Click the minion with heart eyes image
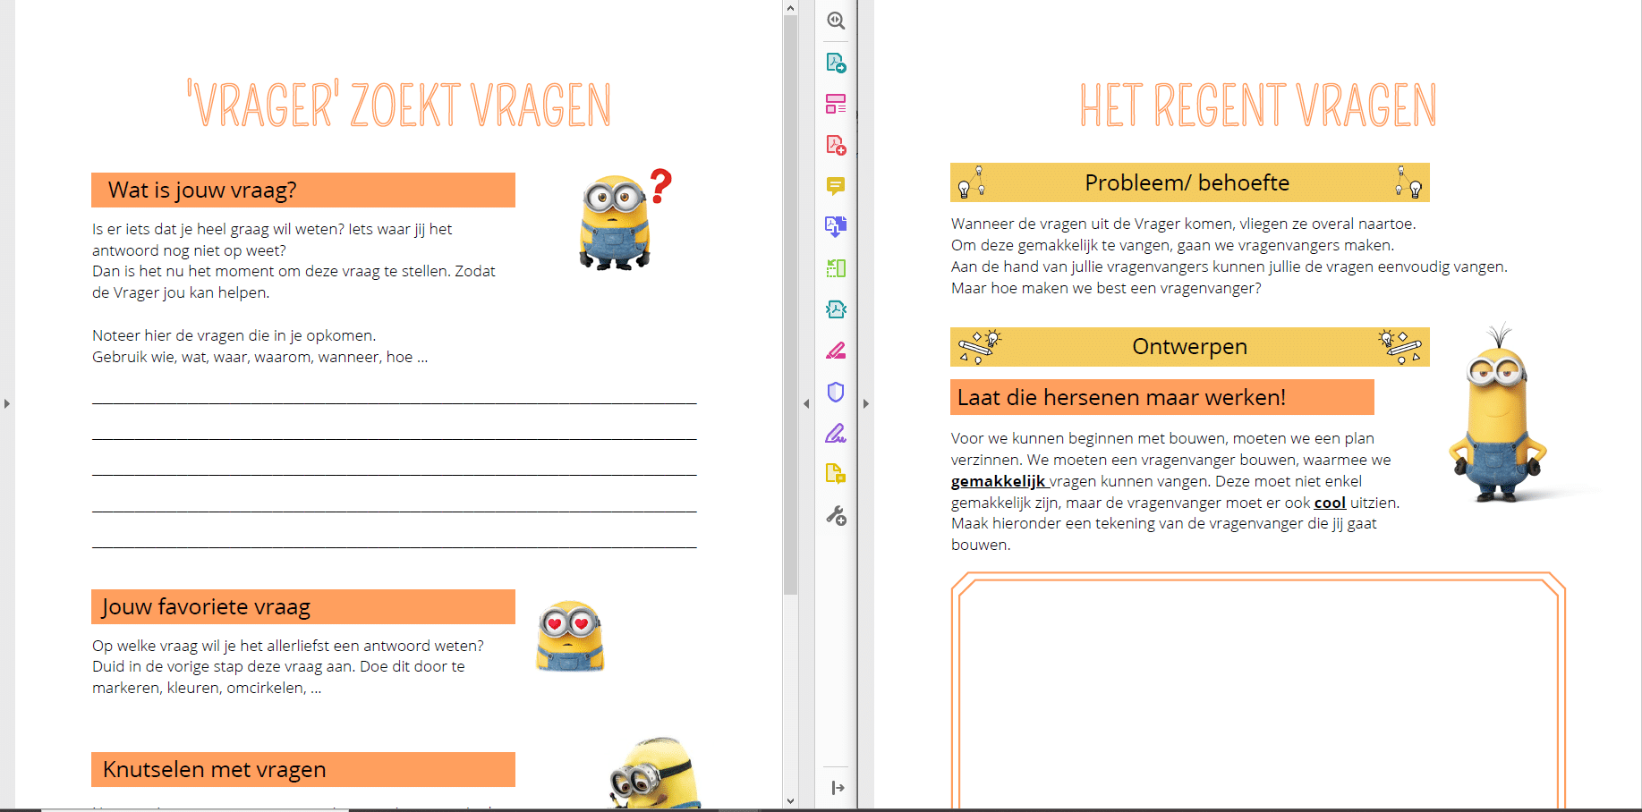 coord(570,636)
